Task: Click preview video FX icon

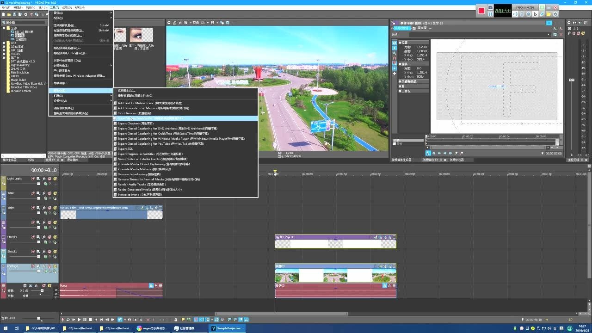Action: pos(180,23)
